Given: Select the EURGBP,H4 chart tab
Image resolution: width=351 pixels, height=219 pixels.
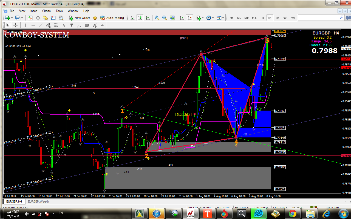Looking at the screenshot, I should (14, 201).
